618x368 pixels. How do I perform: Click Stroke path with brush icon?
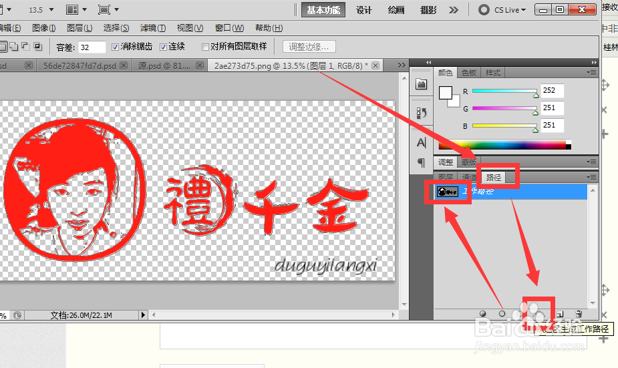[502, 314]
